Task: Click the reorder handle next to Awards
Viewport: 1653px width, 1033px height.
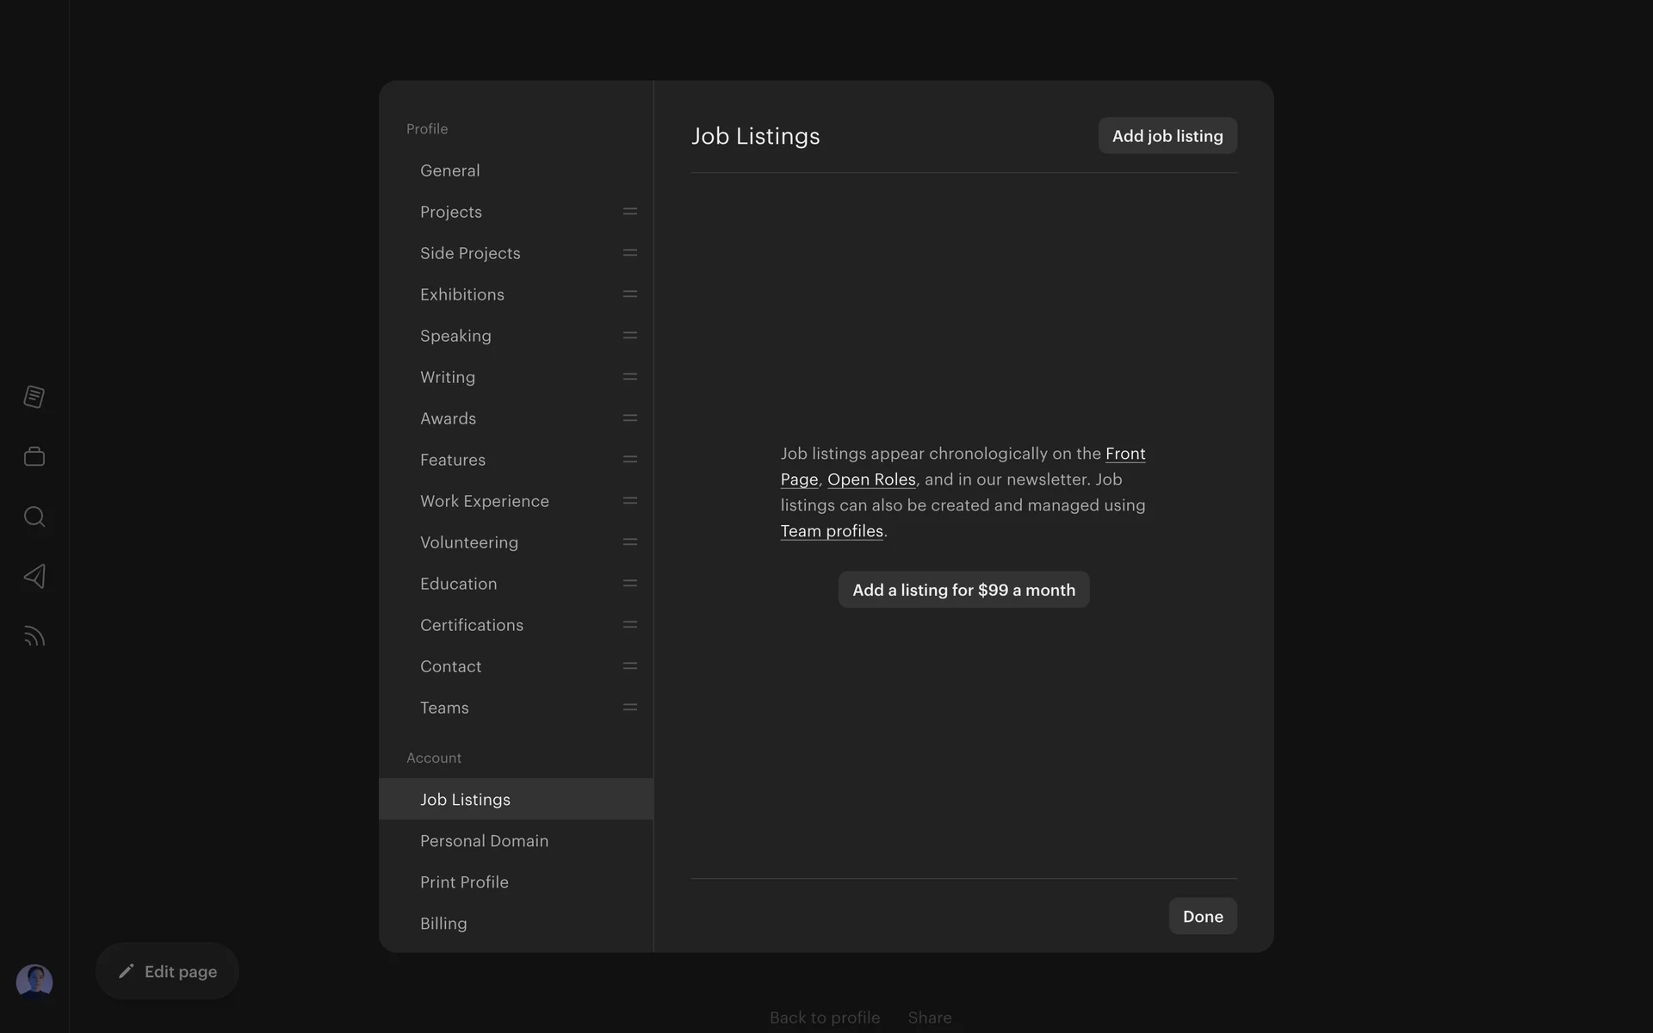Action: (629, 418)
